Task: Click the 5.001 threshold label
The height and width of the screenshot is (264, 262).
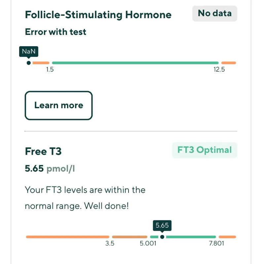Action: coord(148,244)
